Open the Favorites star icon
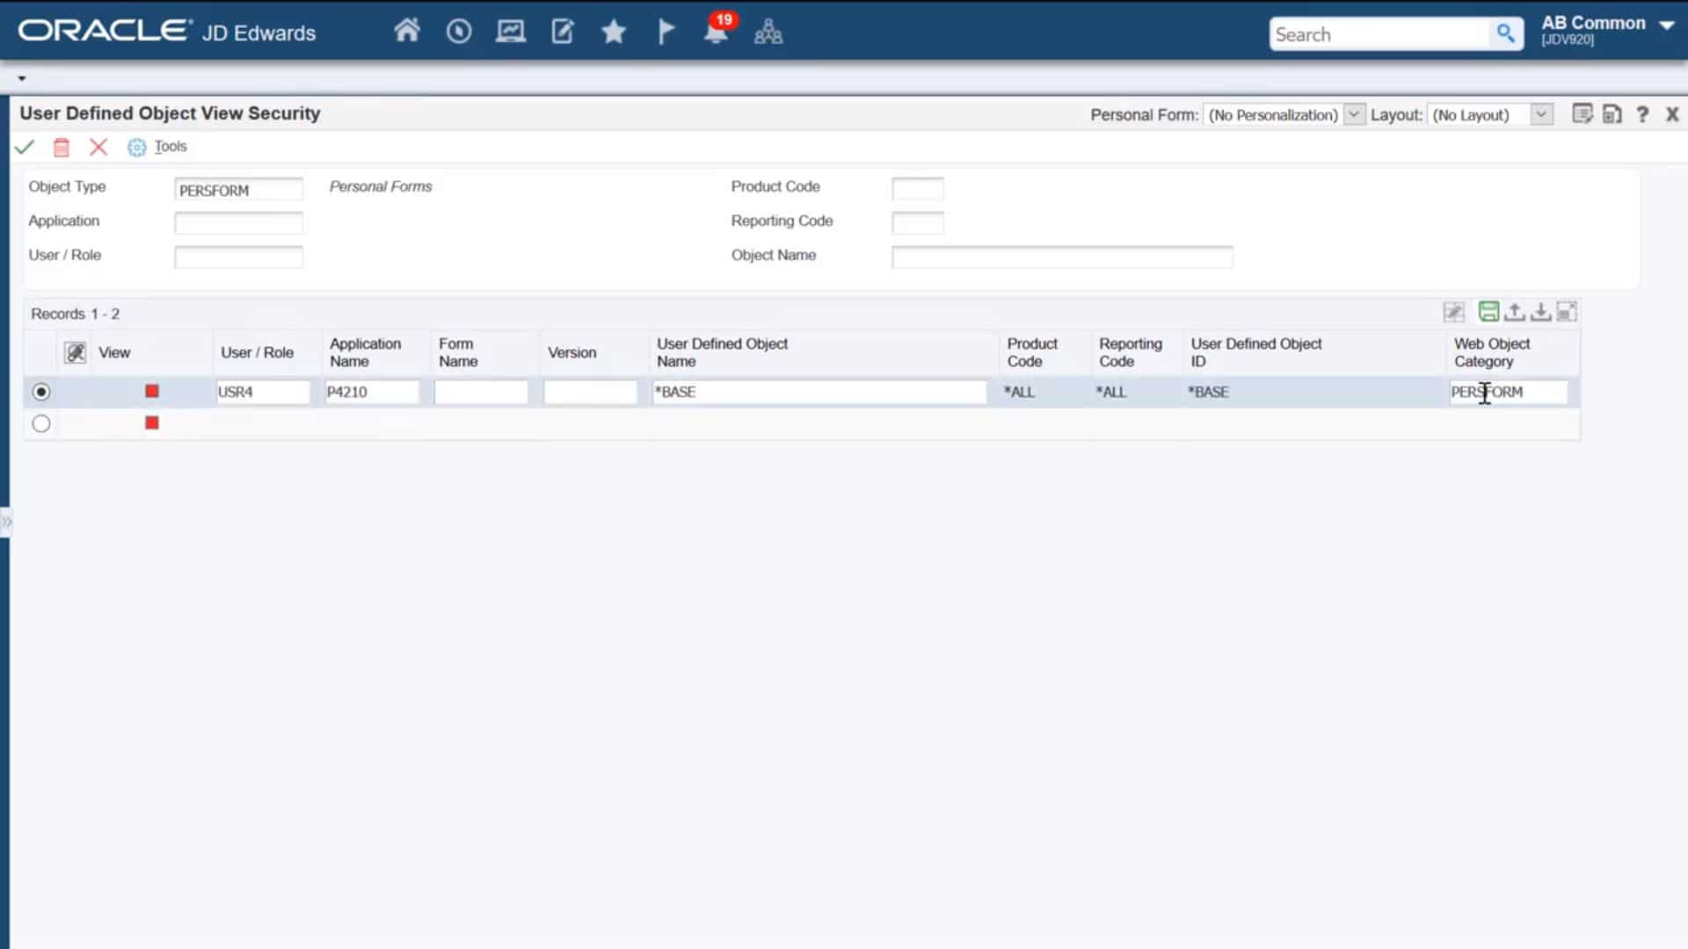The height and width of the screenshot is (949, 1688). [x=613, y=30]
